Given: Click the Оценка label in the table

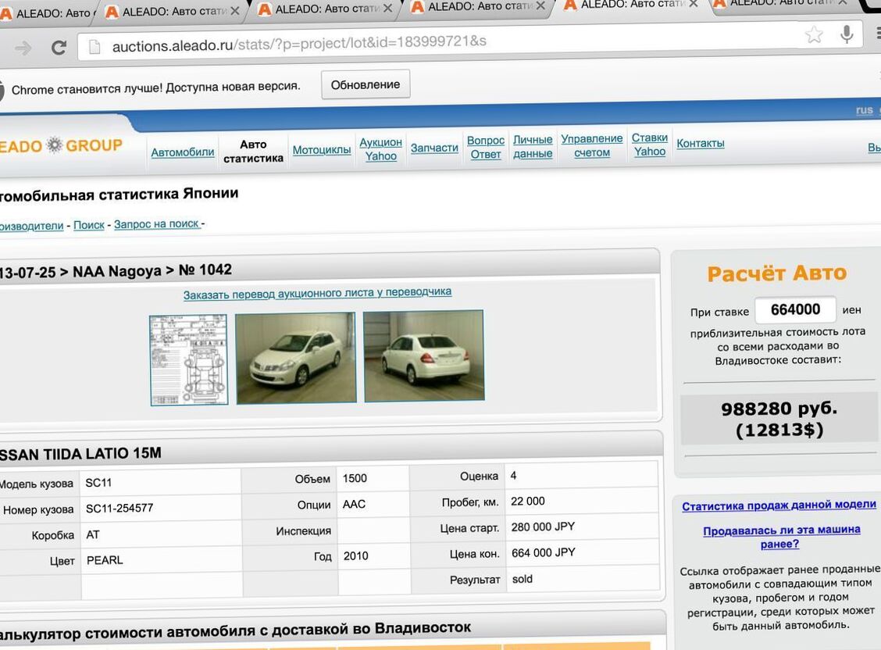Looking at the screenshot, I should [479, 477].
